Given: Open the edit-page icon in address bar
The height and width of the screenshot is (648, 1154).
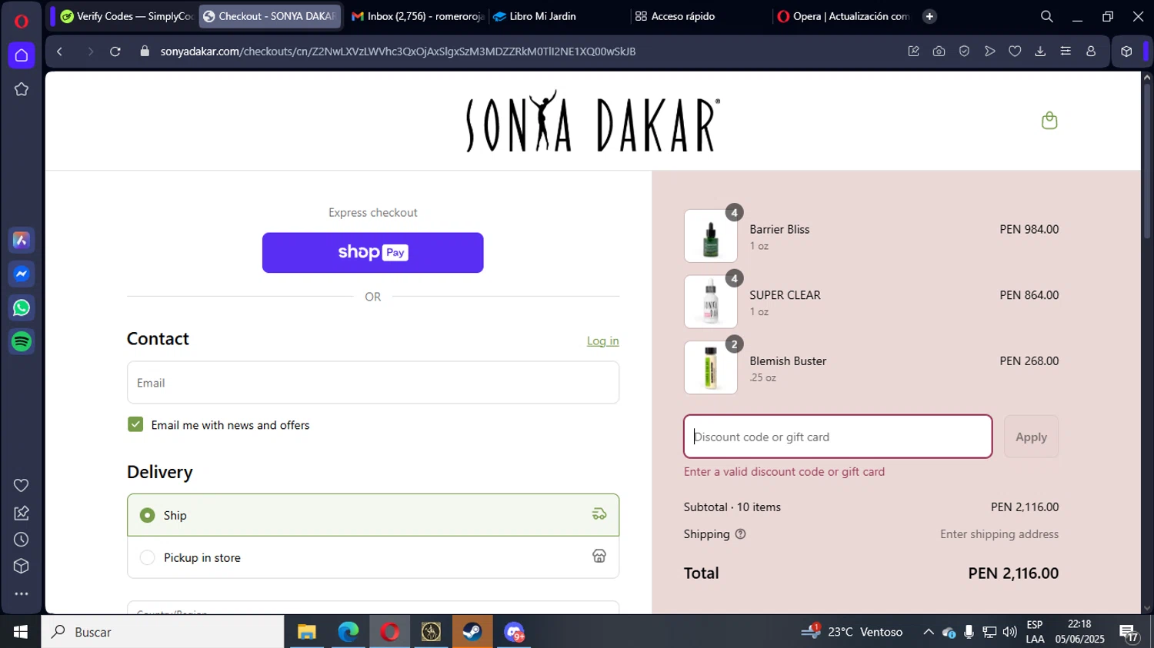Looking at the screenshot, I should pos(914,52).
